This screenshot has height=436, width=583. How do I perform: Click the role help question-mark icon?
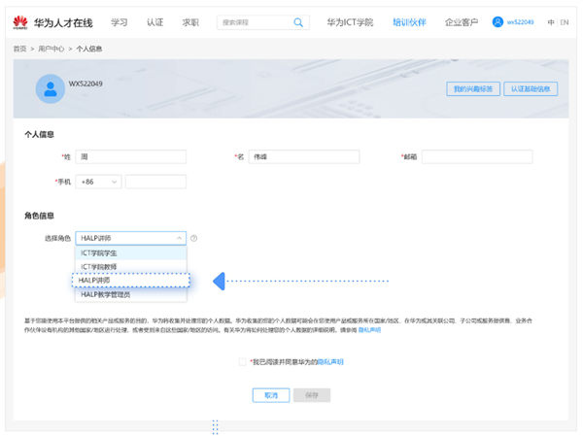click(x=193, y=238)
